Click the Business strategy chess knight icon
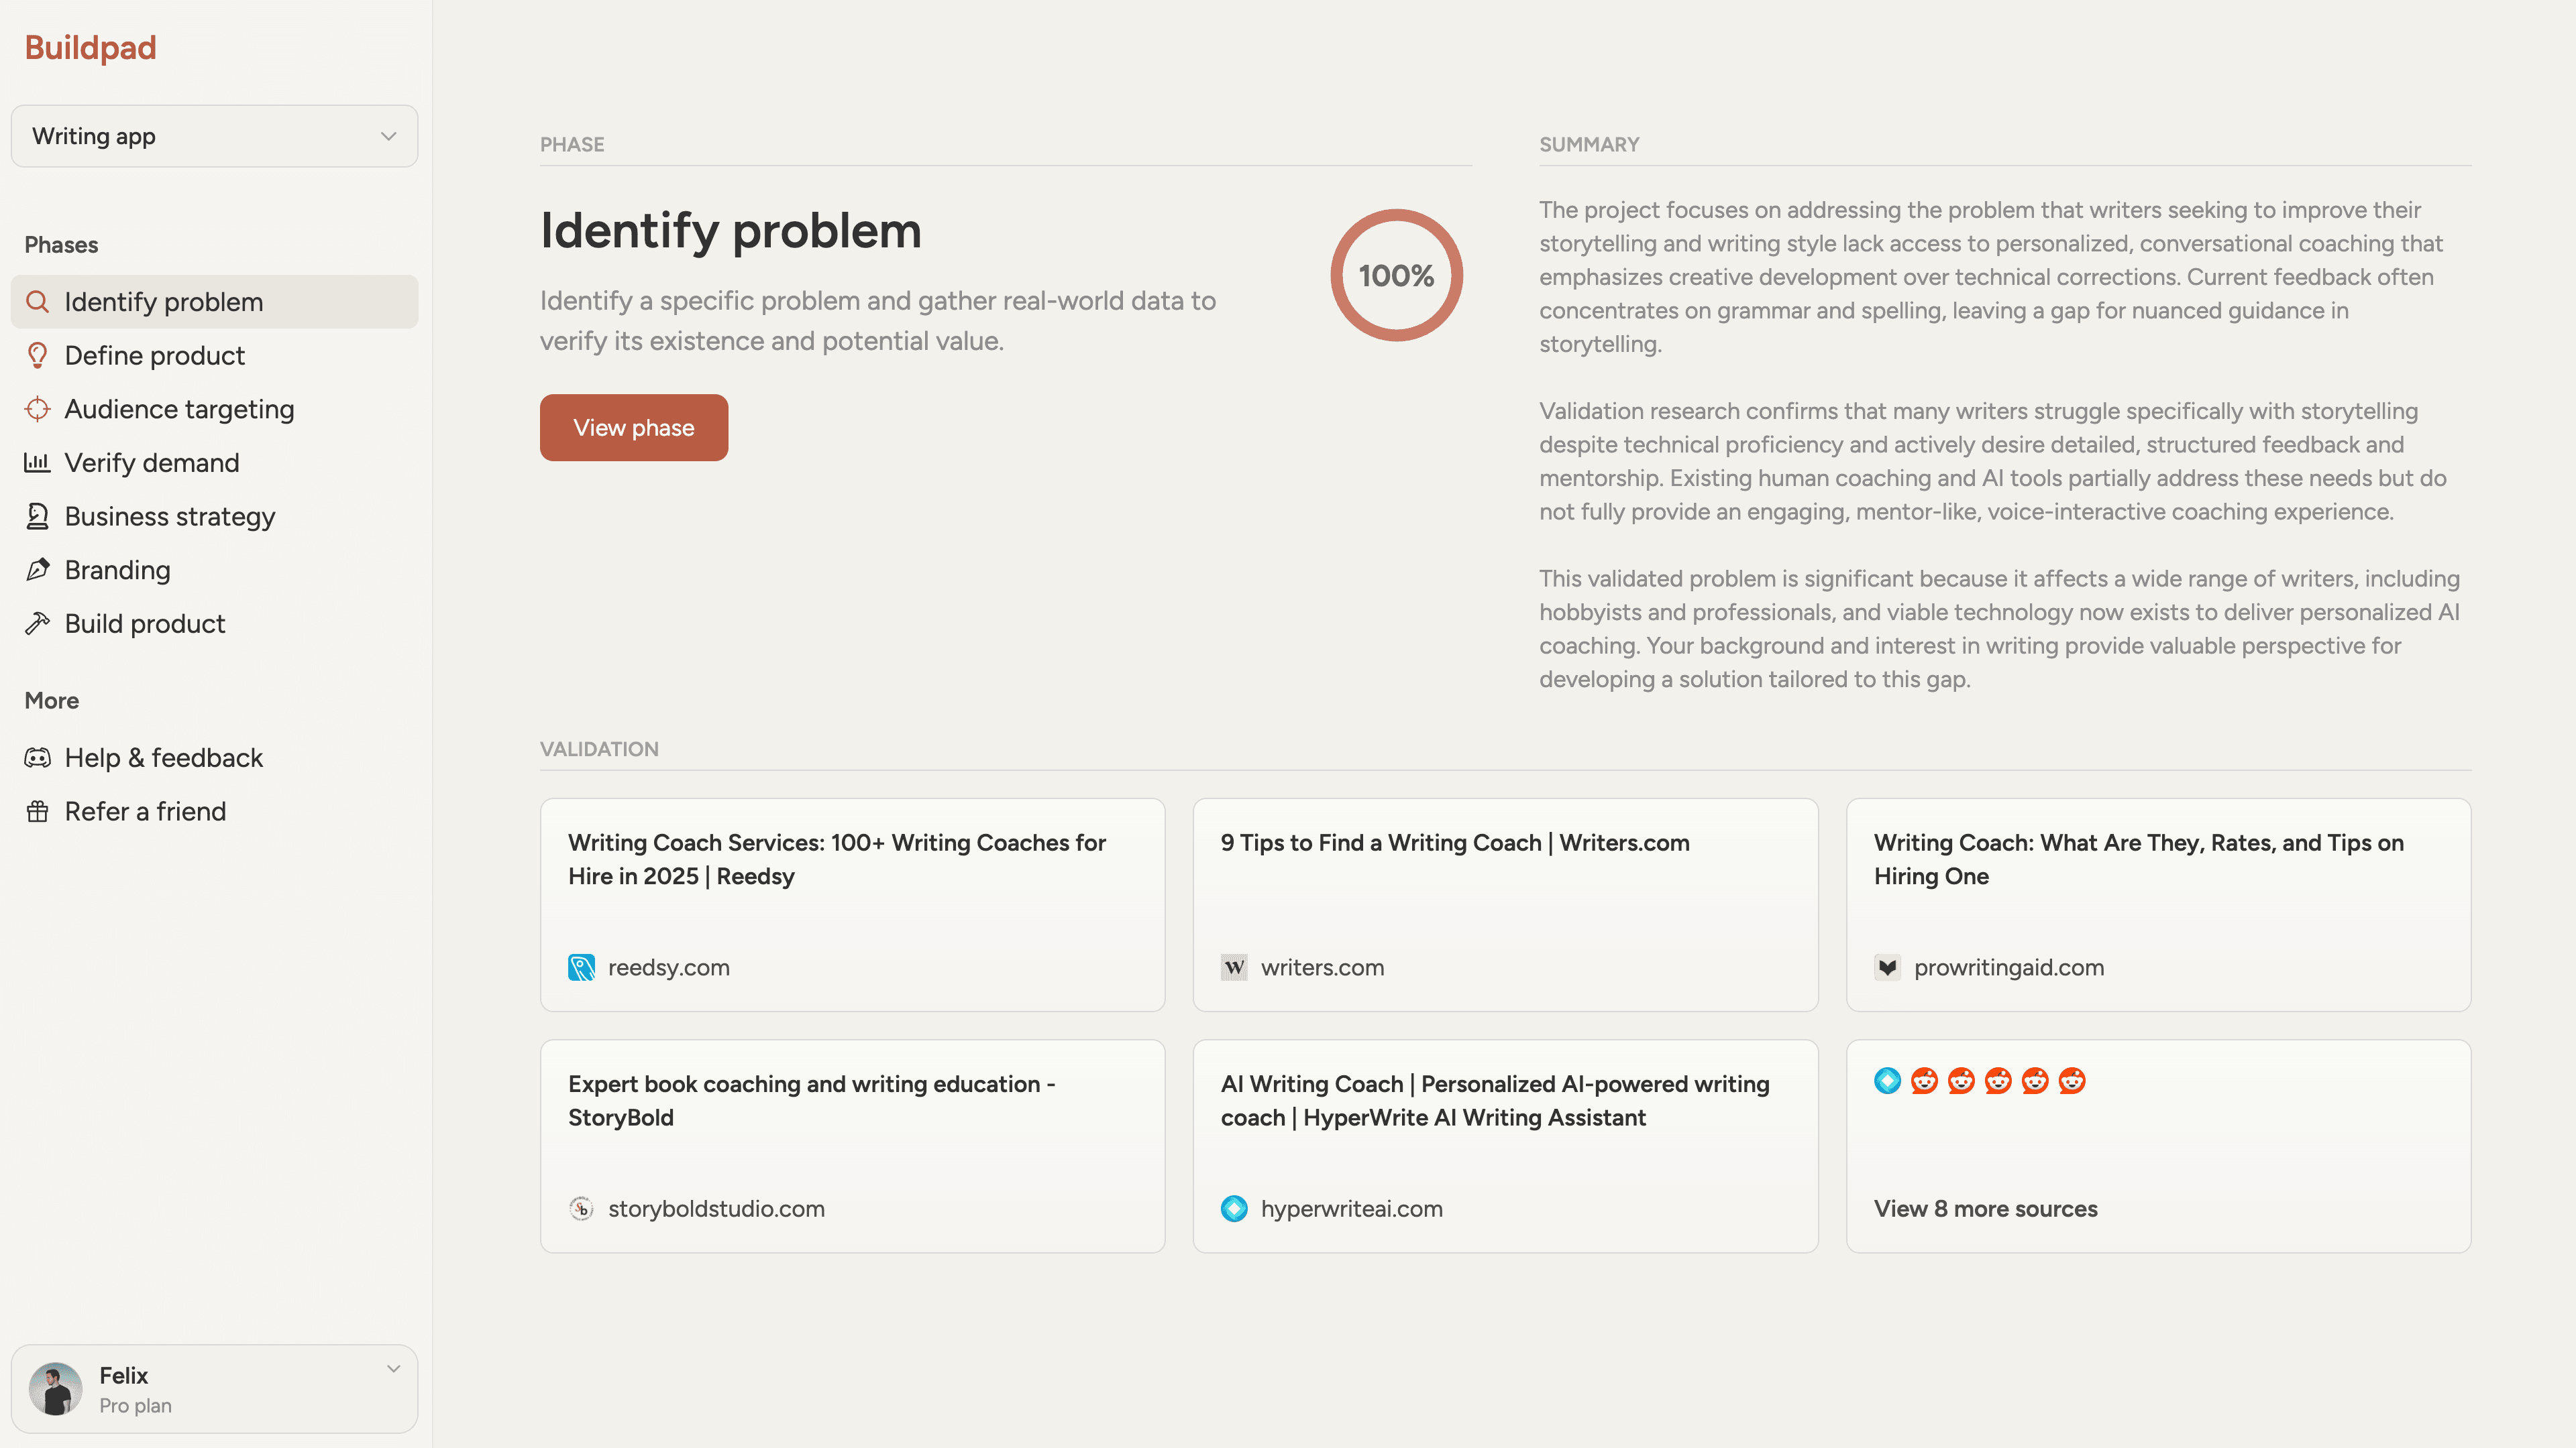The width and height of the screenshot is (2576, 1448). 37,517
